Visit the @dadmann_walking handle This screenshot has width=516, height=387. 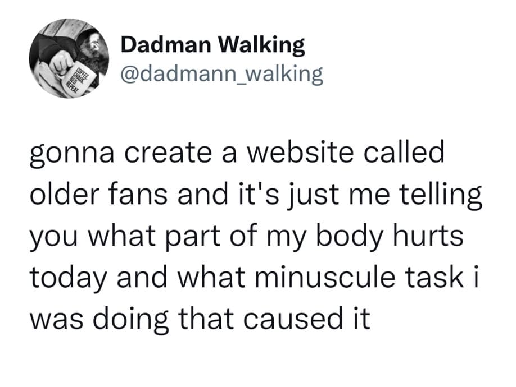point(222,73)
